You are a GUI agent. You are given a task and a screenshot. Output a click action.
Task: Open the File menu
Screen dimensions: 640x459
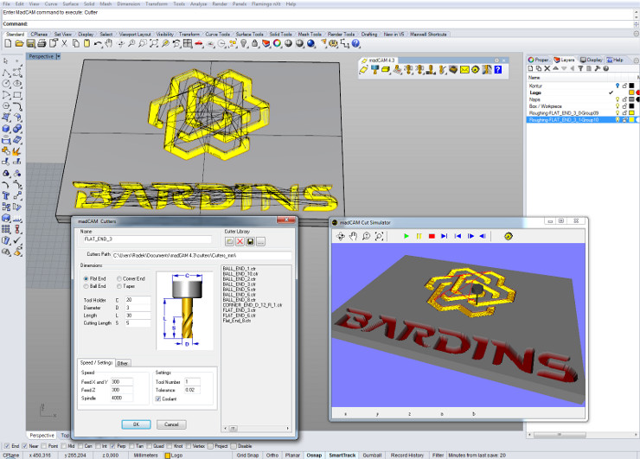tap(7, 3)
